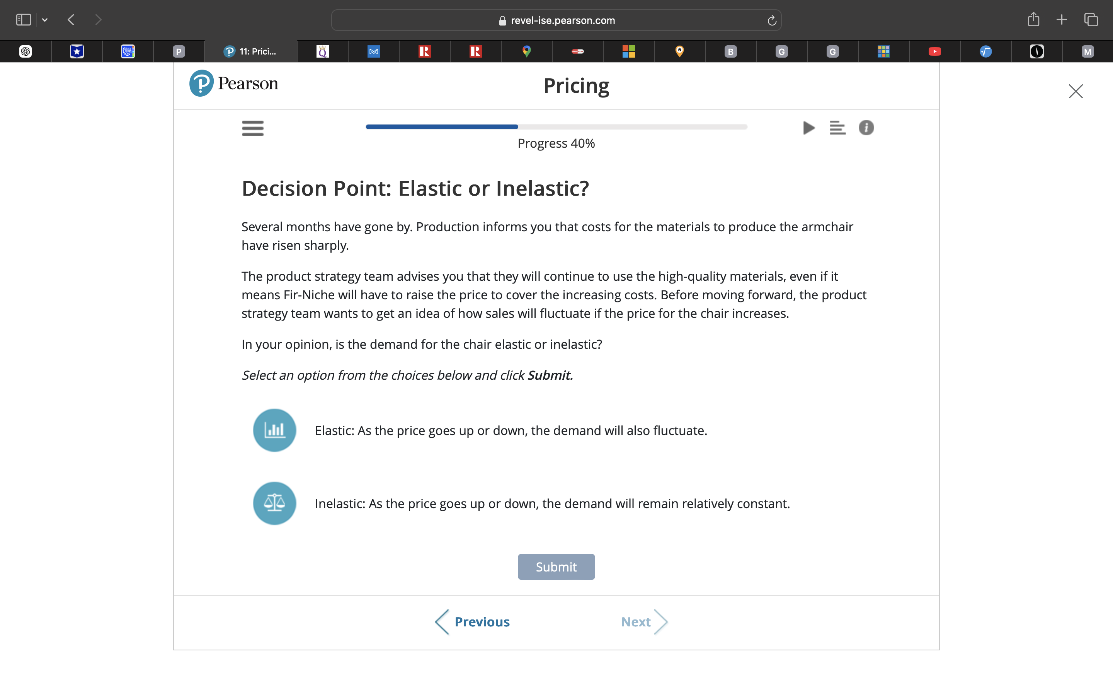Switch to the YouTube tab
The height and width of the screenshot is (696, 1113).
click(x=934, y=51)
